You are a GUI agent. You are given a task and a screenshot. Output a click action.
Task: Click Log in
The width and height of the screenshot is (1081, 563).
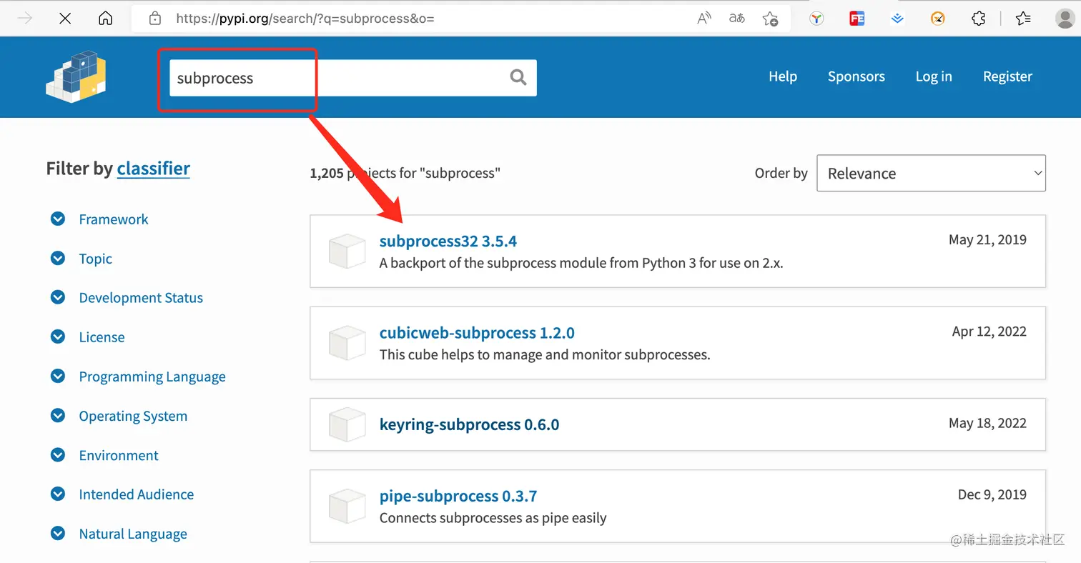(934, 76)
